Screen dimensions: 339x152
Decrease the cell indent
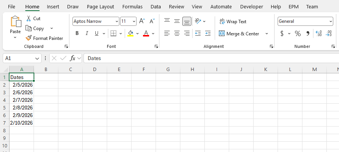click(198, 33)
